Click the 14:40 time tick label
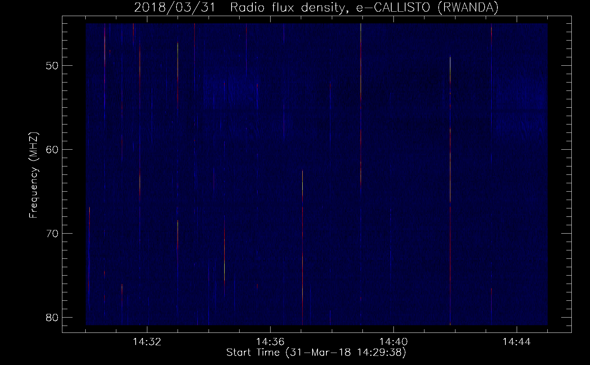Image resolution: width=590 pixels, height=365 pixels. [393, 342]
